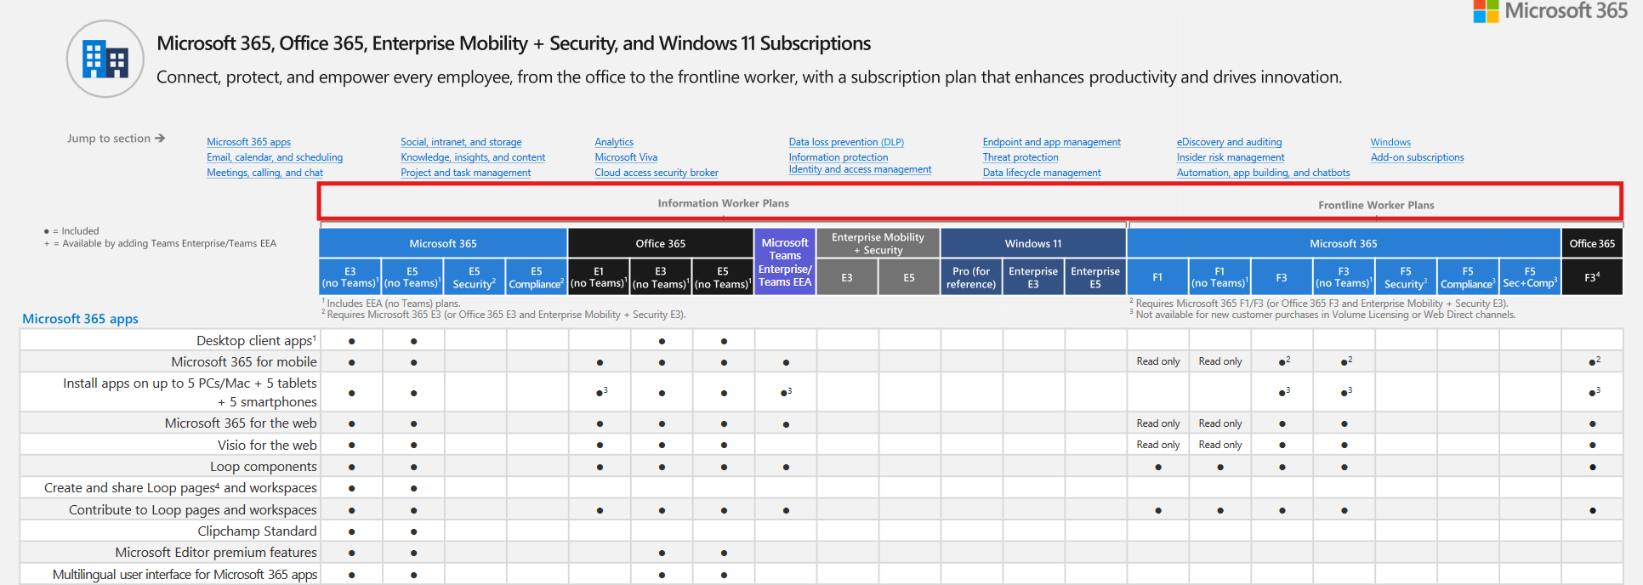Click the Microsoft 365 logo

point(1549,11)
